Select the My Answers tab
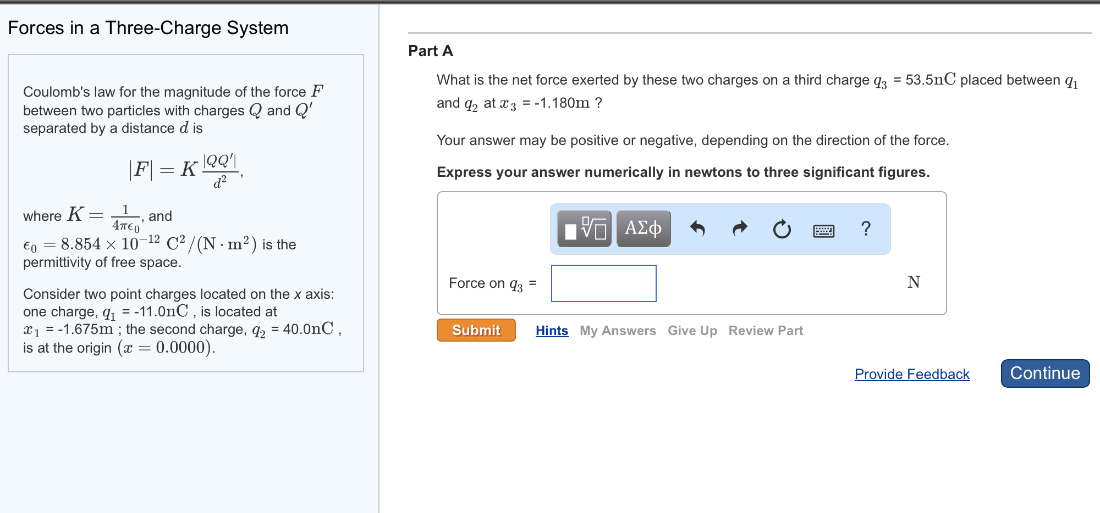This screenshot has width=1100, height=513. pyautogui.click(x=618, y=331)
